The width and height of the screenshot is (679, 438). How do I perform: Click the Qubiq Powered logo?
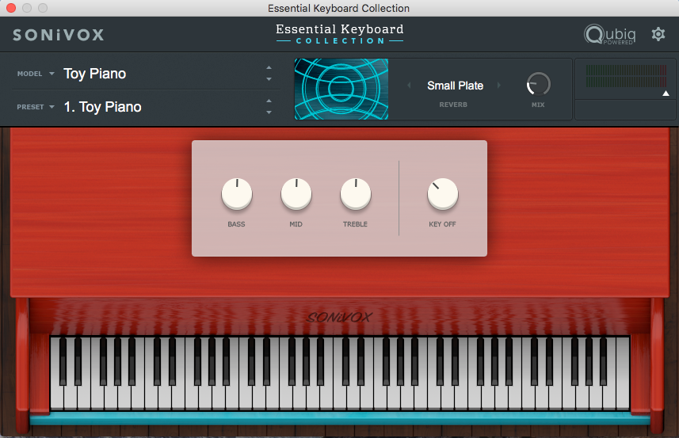[x=608, y=35]
